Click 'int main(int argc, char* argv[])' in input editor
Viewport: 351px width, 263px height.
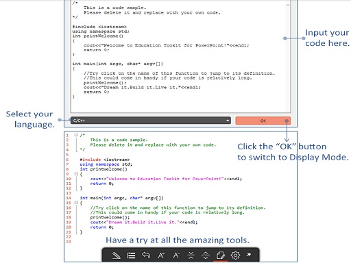(x=118, y=64)
